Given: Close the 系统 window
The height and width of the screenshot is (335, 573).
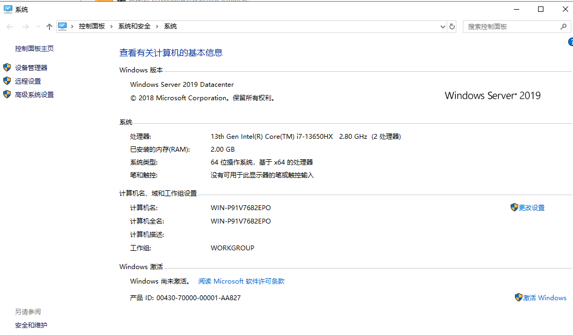Looking at the screenshot, I should click(565, 9).
